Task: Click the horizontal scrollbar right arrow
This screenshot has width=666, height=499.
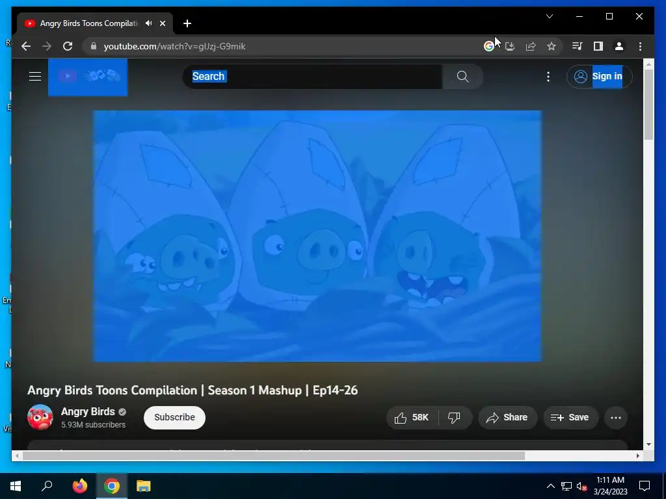Action: [x=638, y=455]
